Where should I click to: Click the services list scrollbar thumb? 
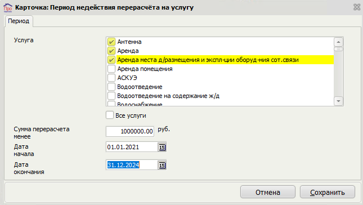click(x=338, y=49)
